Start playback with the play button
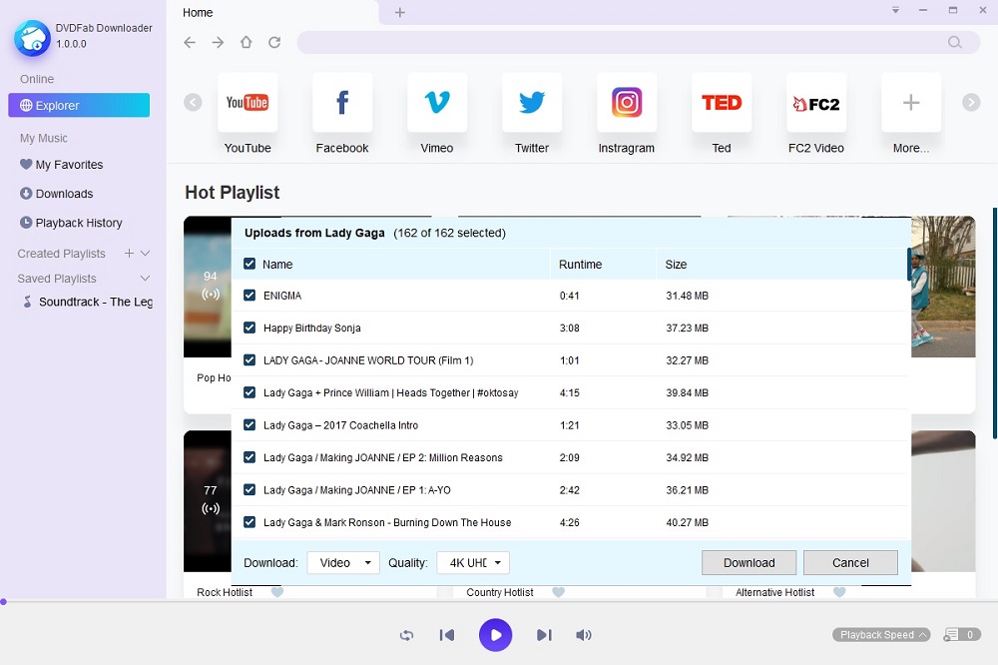998x665 pixels. click(x=495, y=635)
